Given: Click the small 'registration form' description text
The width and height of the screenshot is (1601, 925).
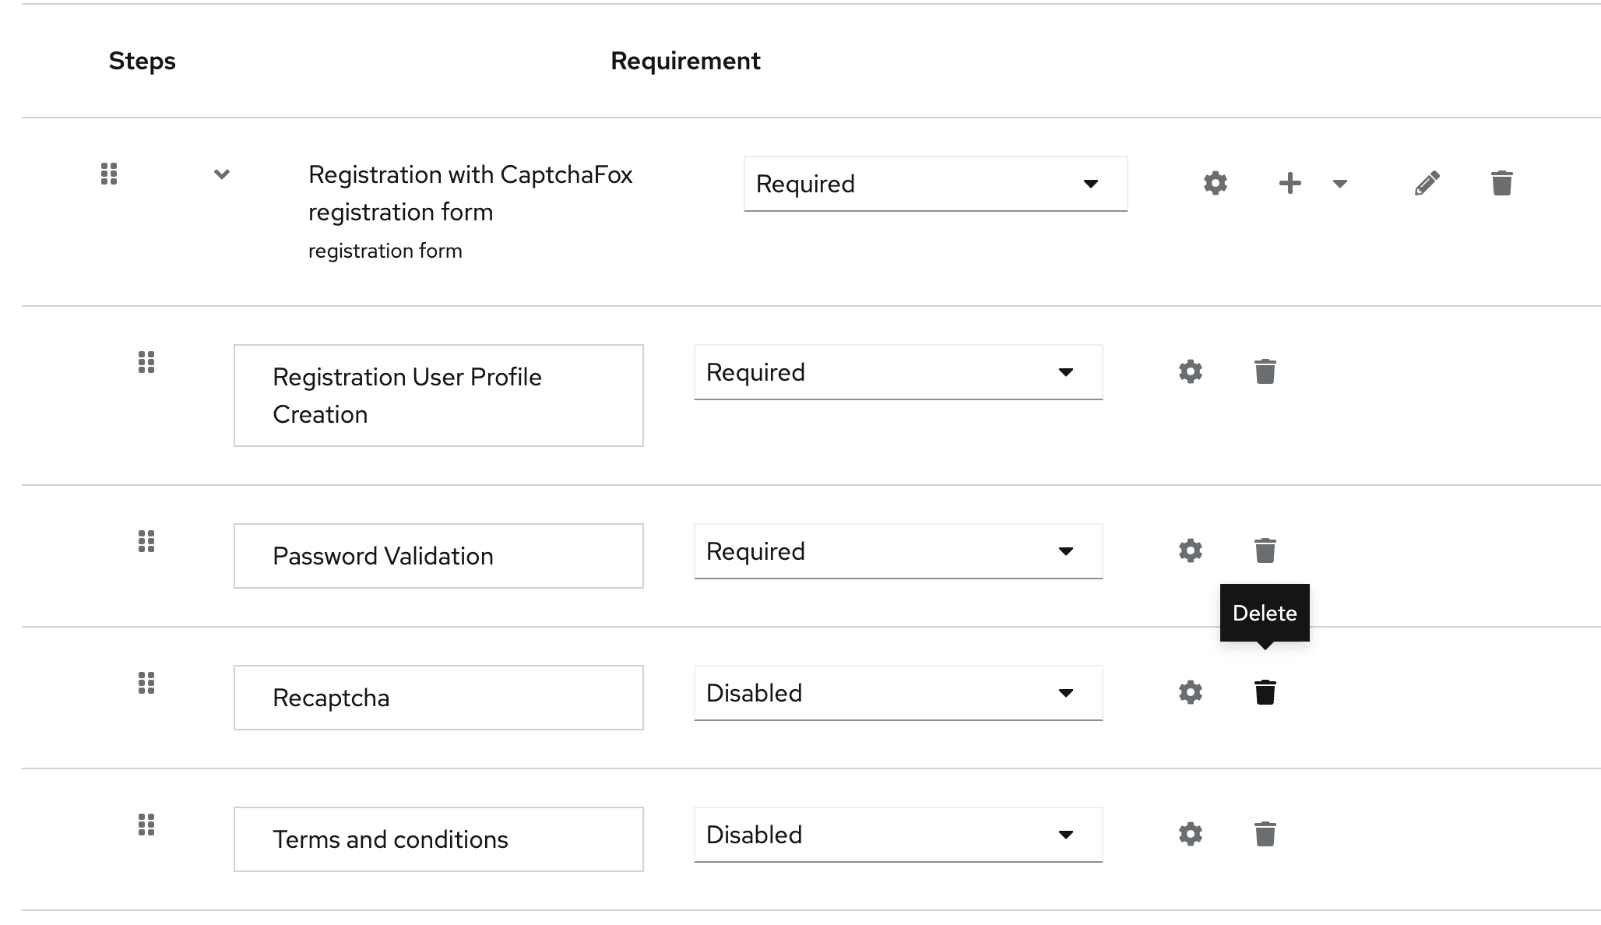Looking at the screenshot, I should (x=385, y=251).
